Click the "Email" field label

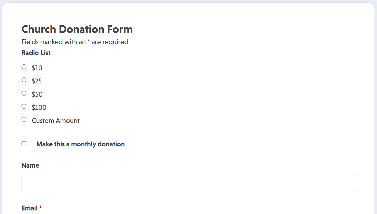click(x=29, y=208)
